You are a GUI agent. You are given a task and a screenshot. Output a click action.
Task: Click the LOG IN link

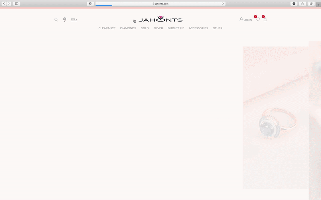(246, 19)
